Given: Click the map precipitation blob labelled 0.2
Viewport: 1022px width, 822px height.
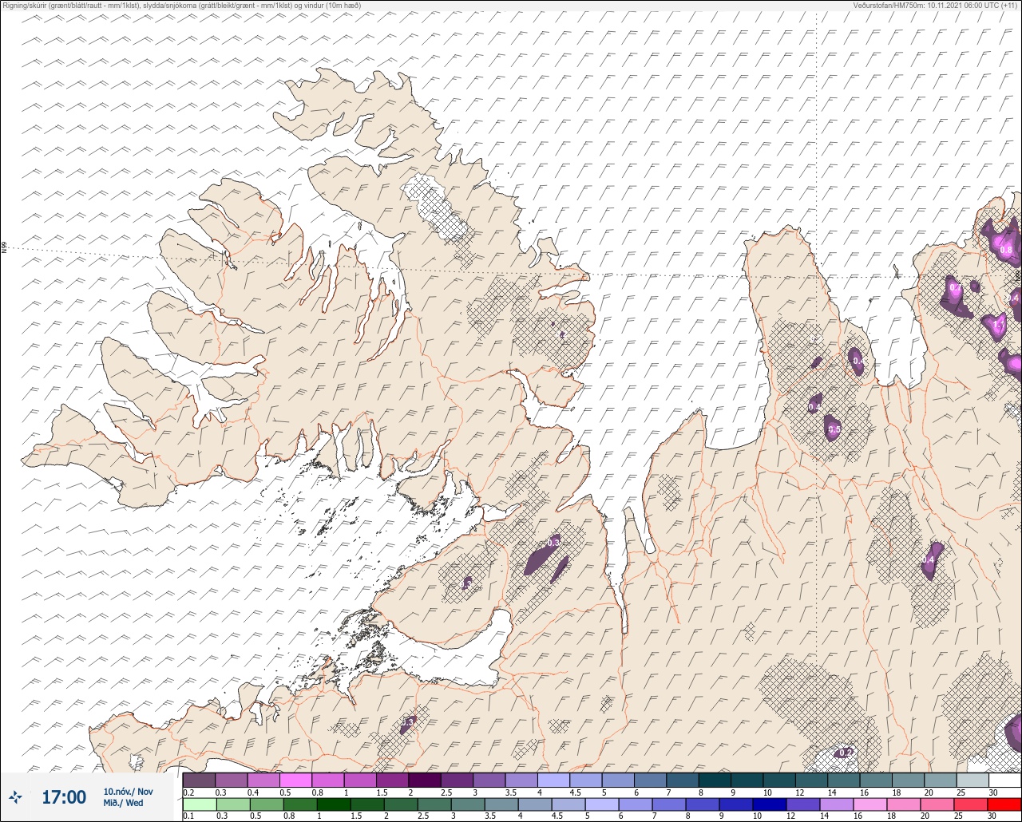Looking at the screenshot, I should [x=845, y=752].
